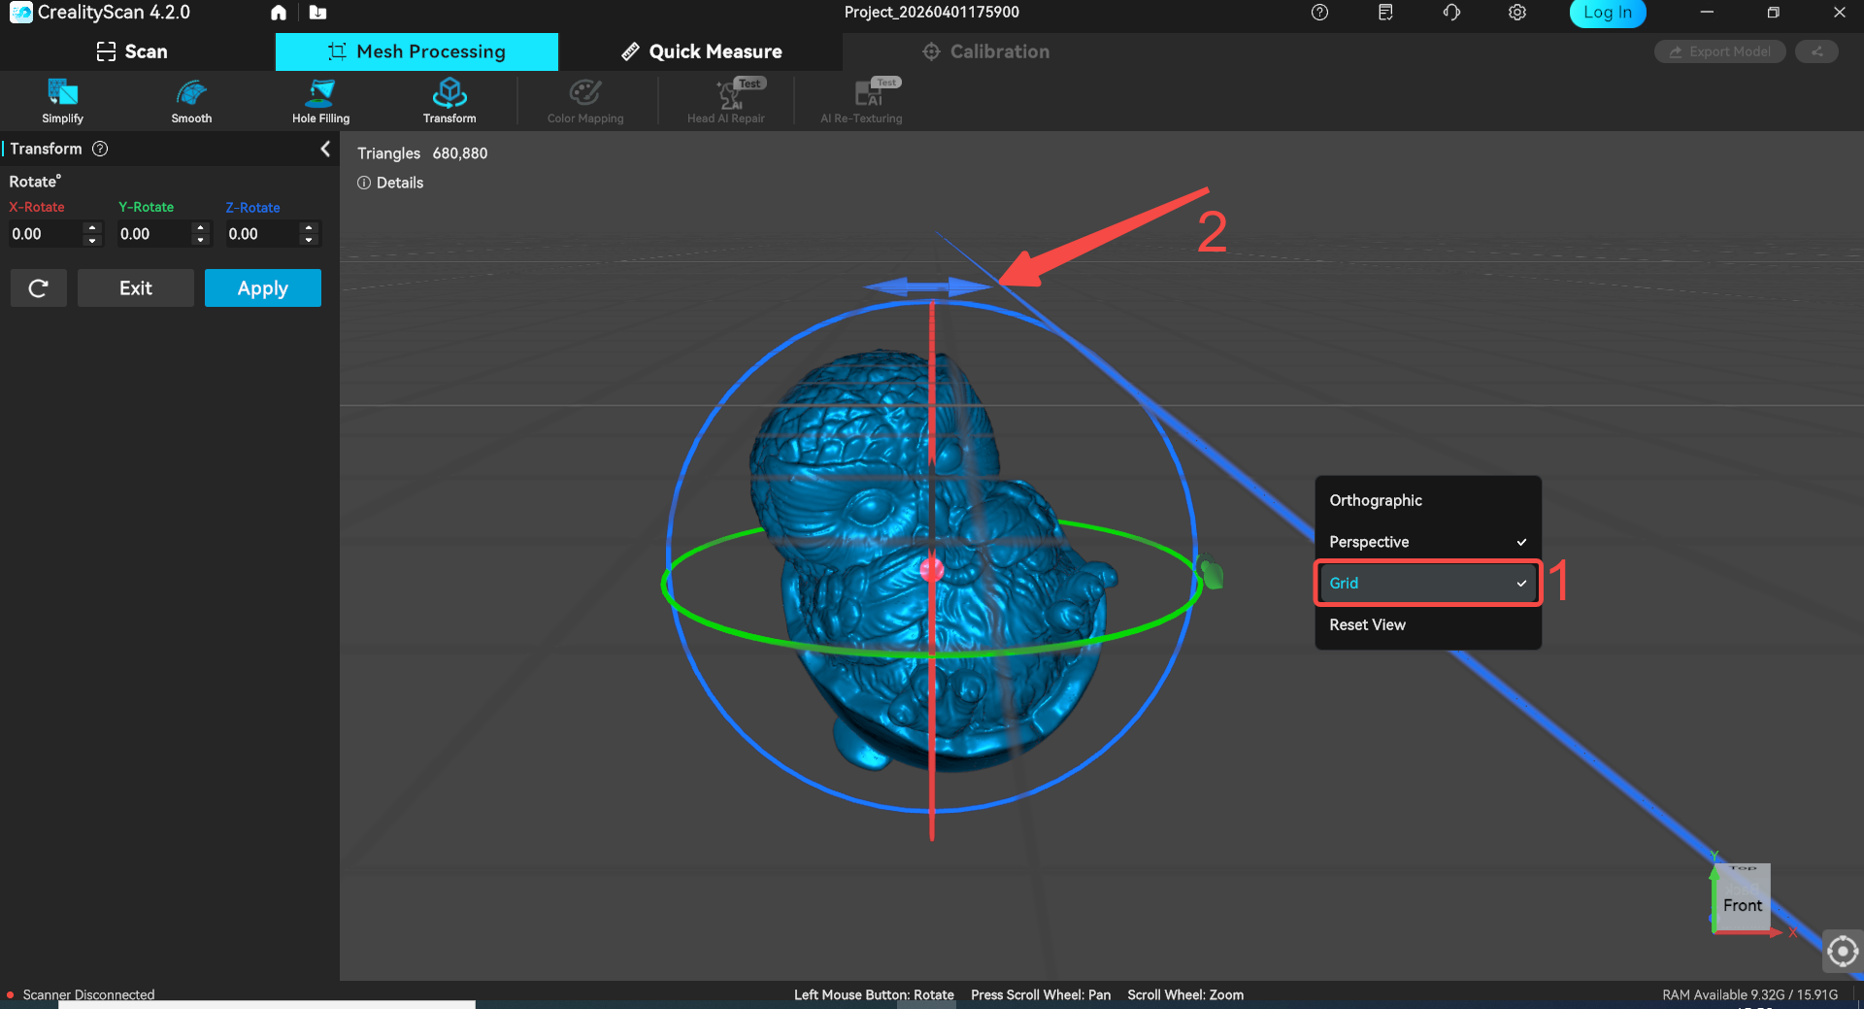Click the Y-Rotate input field
The width and height of the screenshot is (1864, 1009).
pos(153,234)
